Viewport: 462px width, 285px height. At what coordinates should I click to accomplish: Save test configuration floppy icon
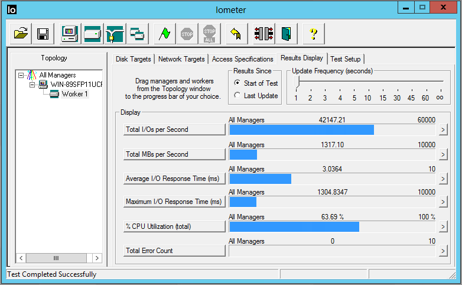pyautogui.click(x=43, y=34)
